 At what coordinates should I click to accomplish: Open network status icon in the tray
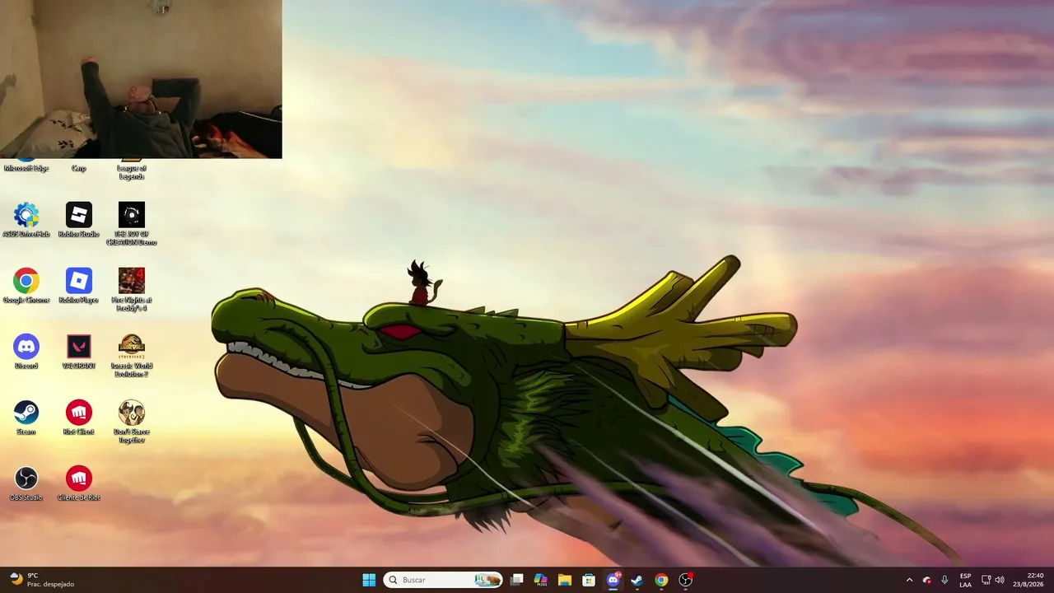(x=986, y=580)
